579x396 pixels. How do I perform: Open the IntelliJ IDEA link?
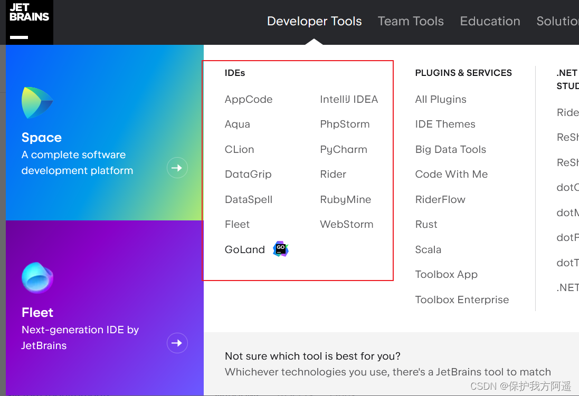(349, 99)
